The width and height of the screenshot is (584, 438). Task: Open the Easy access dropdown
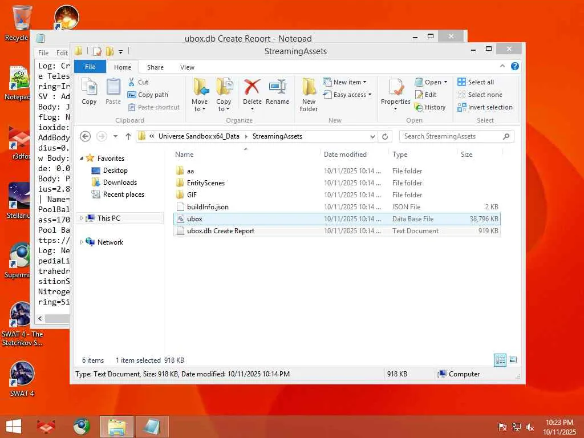370,95
